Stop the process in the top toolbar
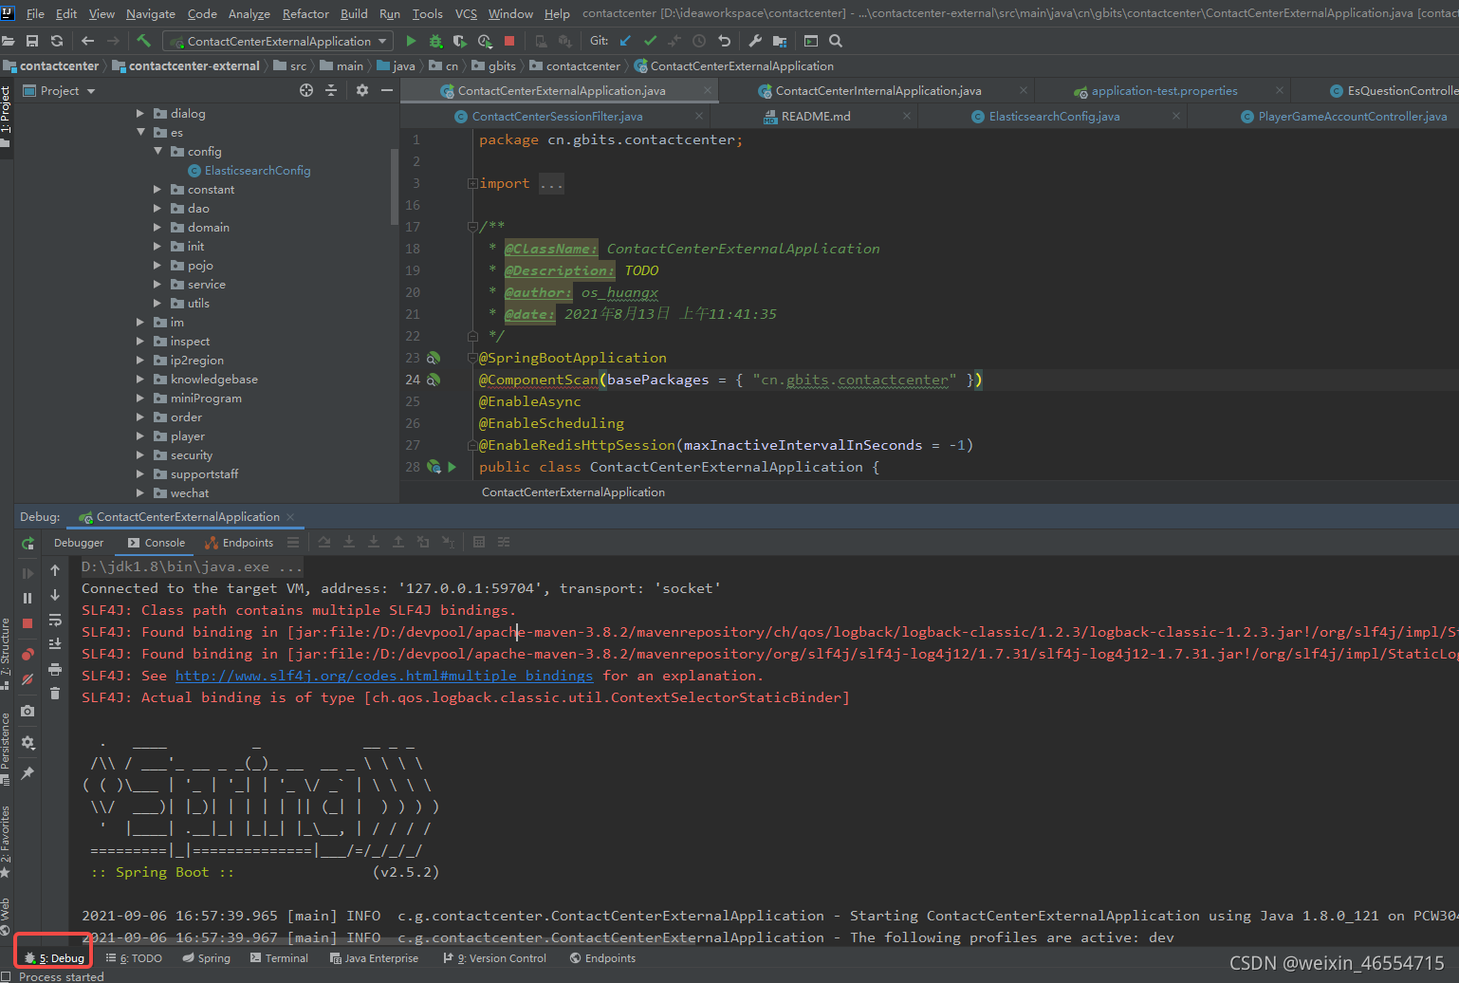 509,41
